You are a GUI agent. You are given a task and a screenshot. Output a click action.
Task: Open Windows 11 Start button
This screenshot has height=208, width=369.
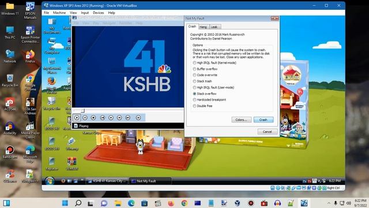click(x=65, y=203)
